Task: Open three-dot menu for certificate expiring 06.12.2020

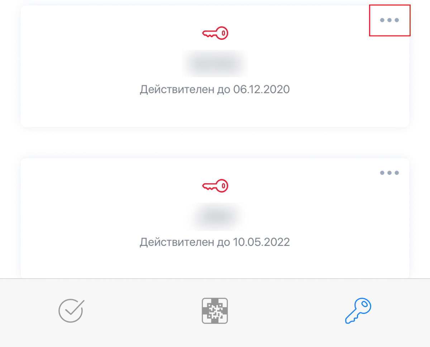Action: click(390, 20)
